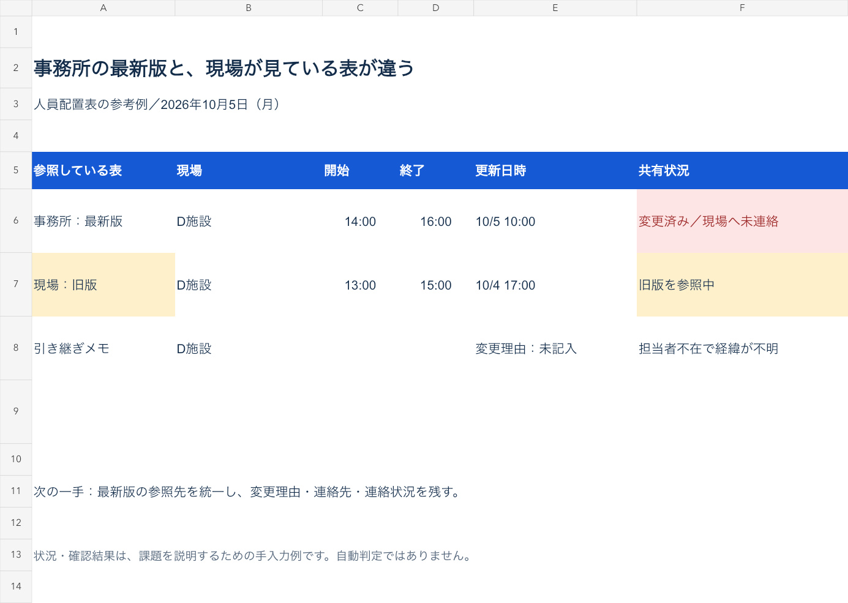The image size is (848, 603).
Task: Select the 事務所：最新版 cell
Action: pyautogui.click(x=103, y=221)
